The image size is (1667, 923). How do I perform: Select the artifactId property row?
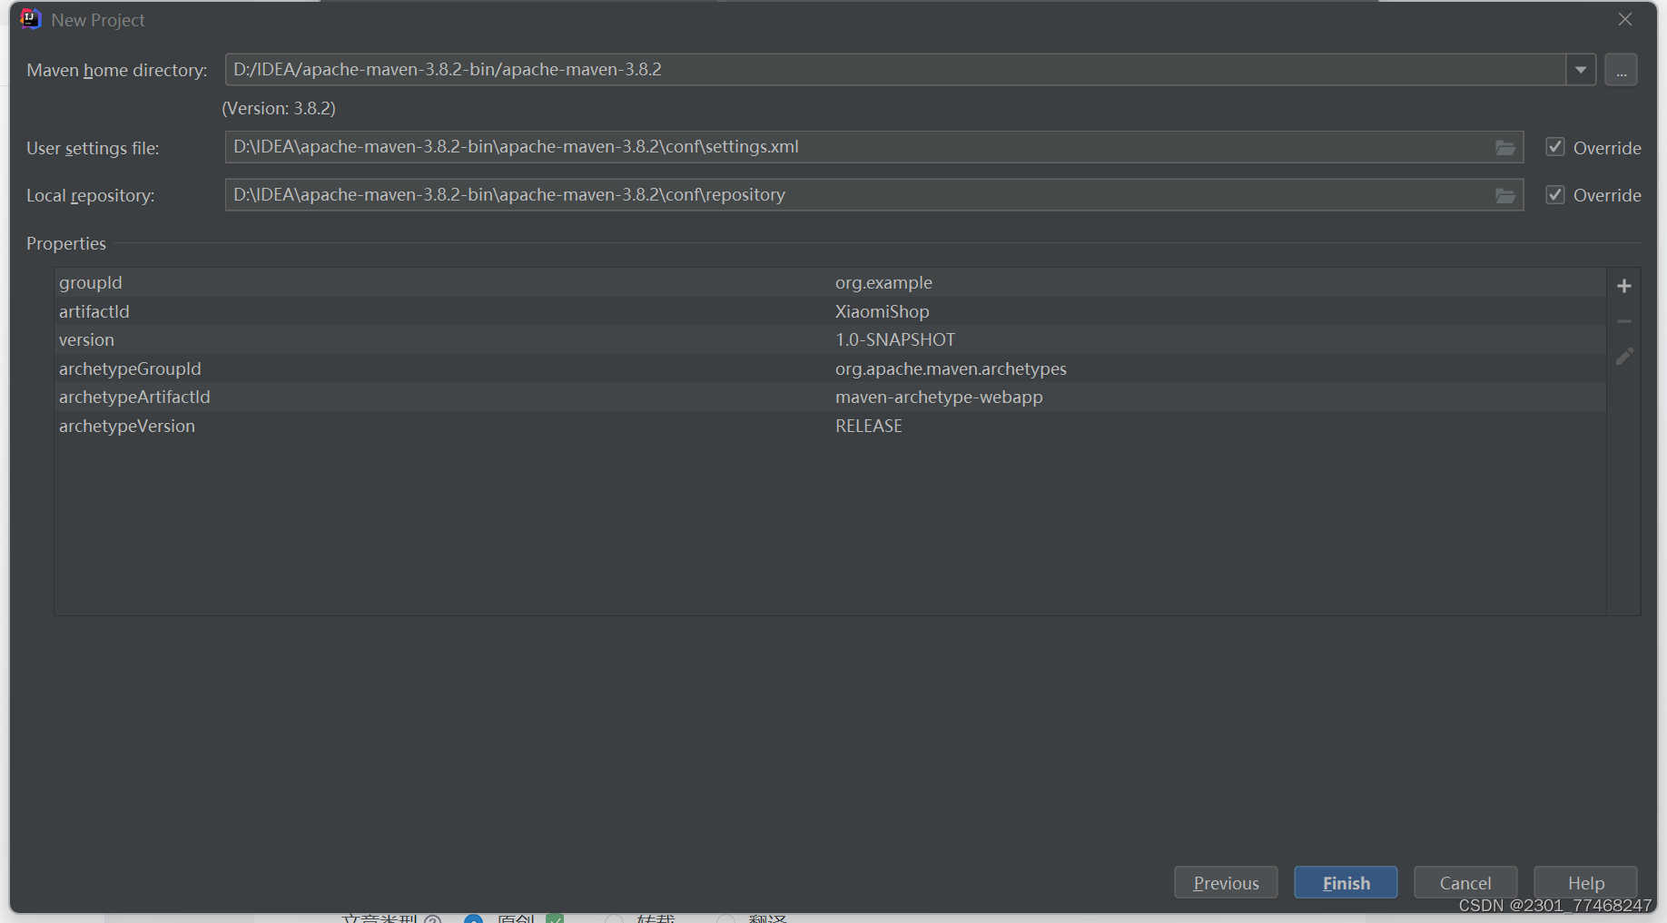(830, 311)
